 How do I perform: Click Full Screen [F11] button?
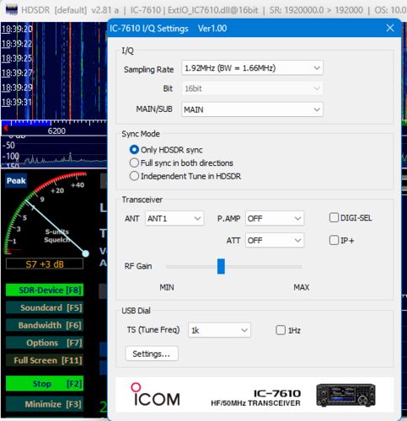coord(45,360)
